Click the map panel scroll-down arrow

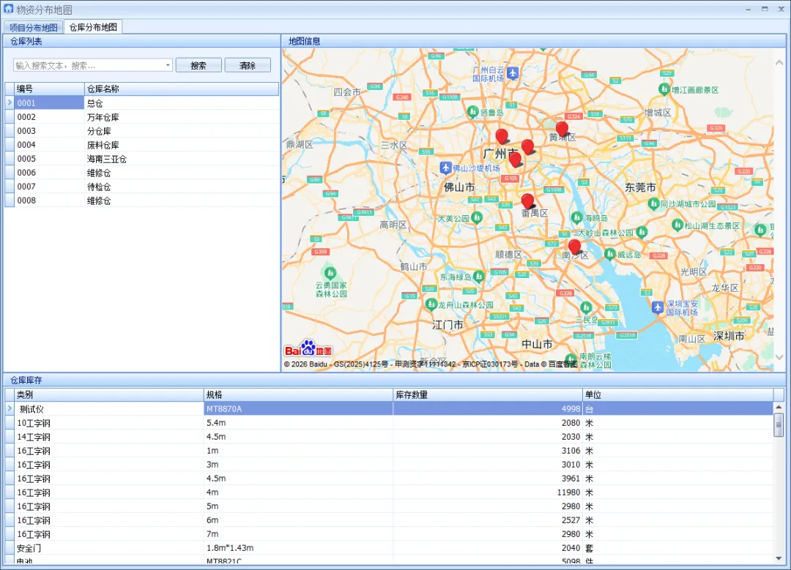[779, 357]
